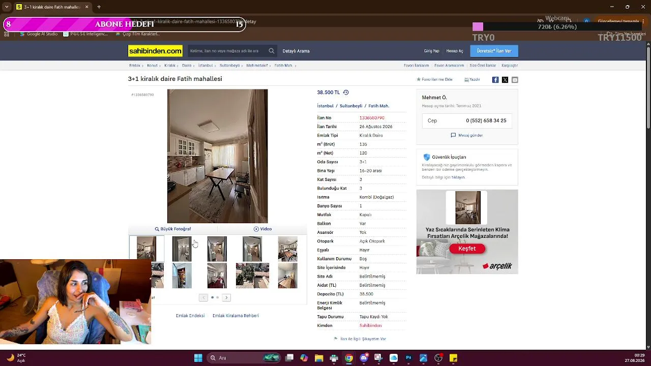
Task: Go to next thumbnail page arrow
Action: coord(226,297)
